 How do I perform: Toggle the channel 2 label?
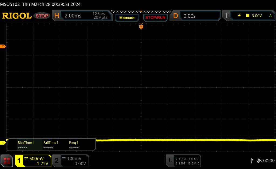pos(57,161)
